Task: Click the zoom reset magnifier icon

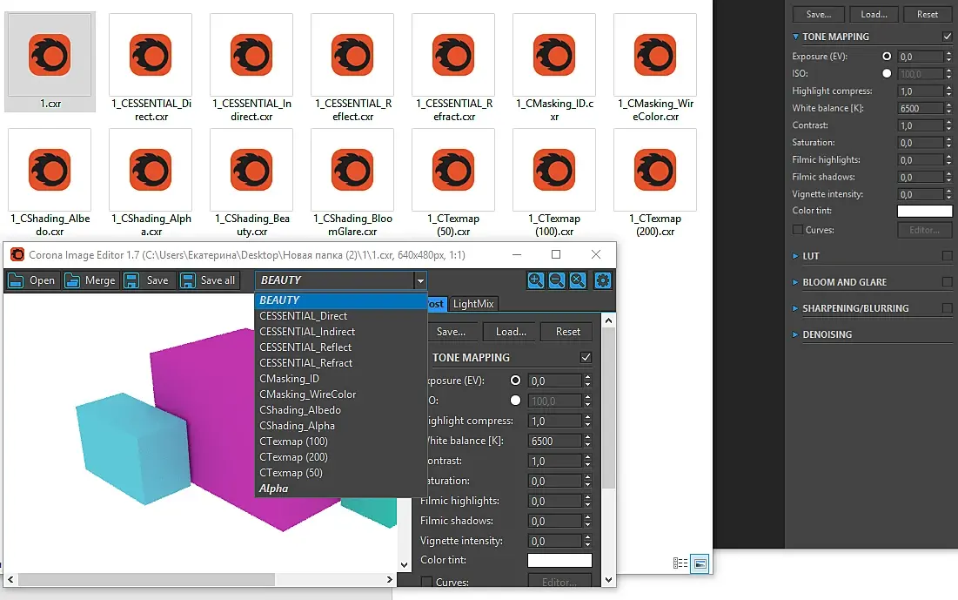Action: [578, 280]
